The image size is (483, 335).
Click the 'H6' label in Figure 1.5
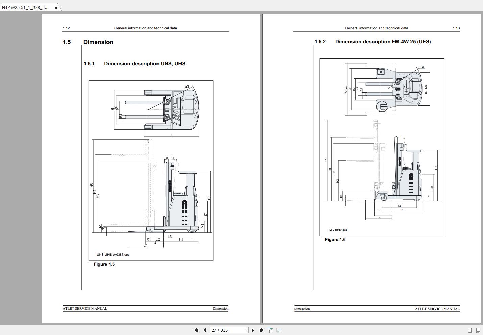click(209, 197)
